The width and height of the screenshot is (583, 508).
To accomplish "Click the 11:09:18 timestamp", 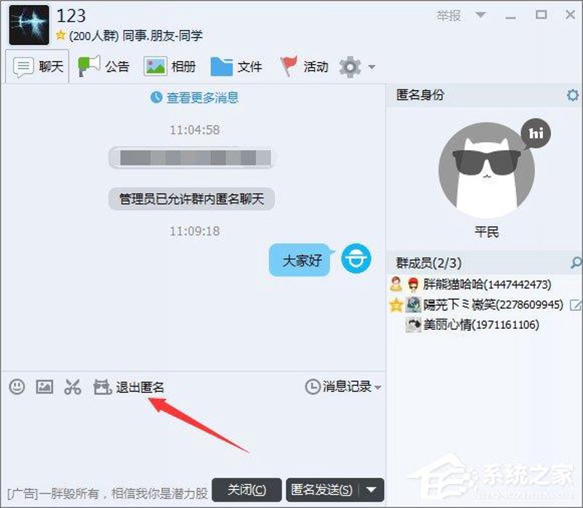I will coord(195,231).
